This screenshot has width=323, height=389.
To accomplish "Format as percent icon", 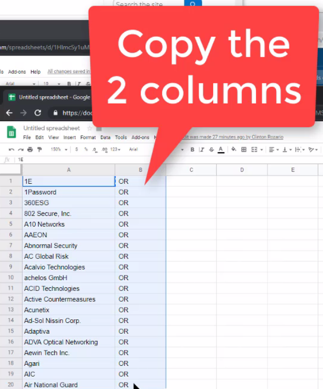I will (x=86, y=149).
